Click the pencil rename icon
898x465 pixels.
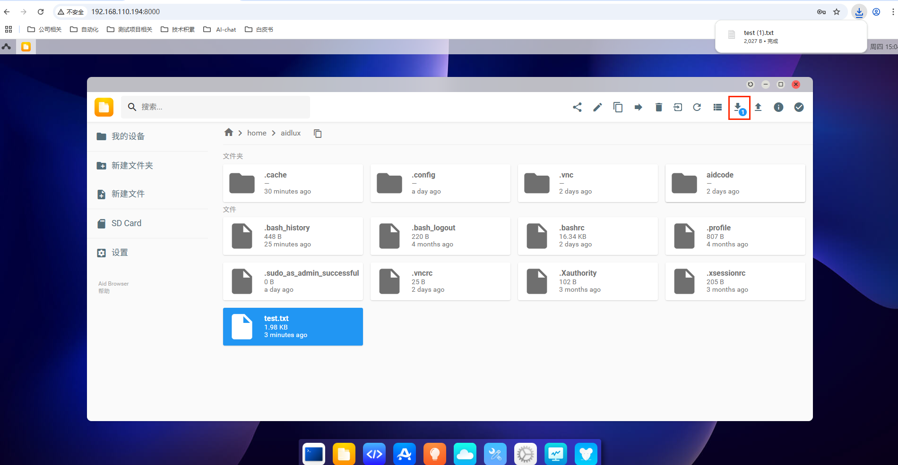point(597,107)
